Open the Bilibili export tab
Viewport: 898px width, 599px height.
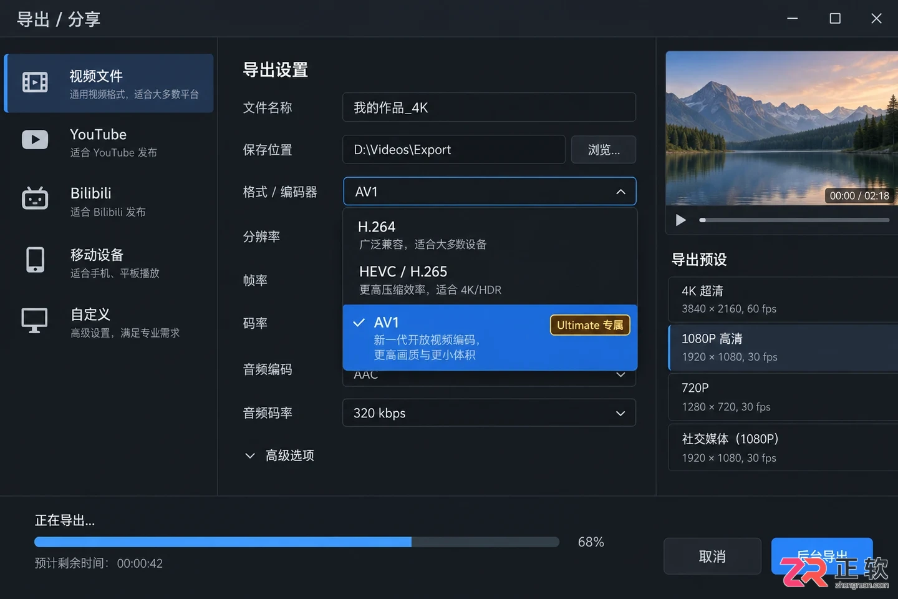pos(109,202)
